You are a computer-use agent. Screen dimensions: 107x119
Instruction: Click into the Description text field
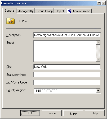pyautogui.click(x=67, y=35)
